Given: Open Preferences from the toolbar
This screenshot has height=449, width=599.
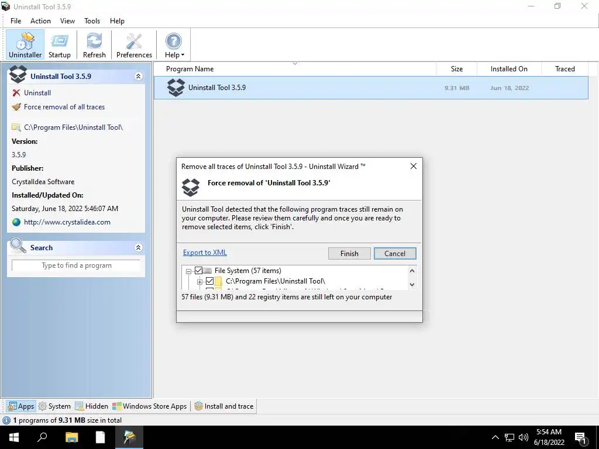Looking at the screenshot, I should 134,45.
